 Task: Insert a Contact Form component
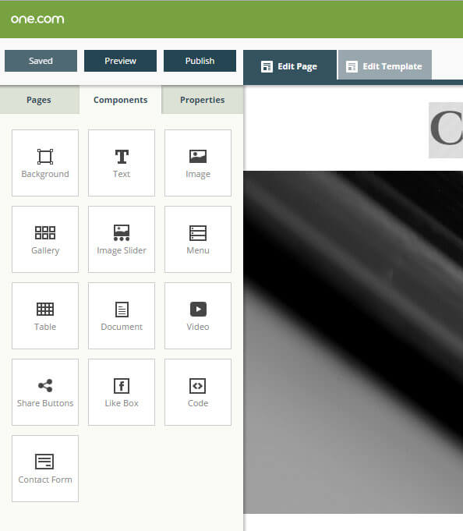tap(45, 469)
